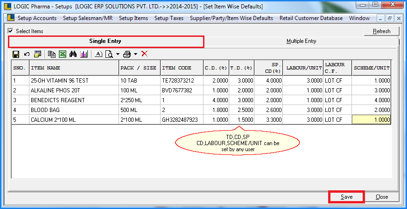Click the SCHEME/UNIT column header
Viewport: 407px width, 209px height.
(x=372, y=68)
